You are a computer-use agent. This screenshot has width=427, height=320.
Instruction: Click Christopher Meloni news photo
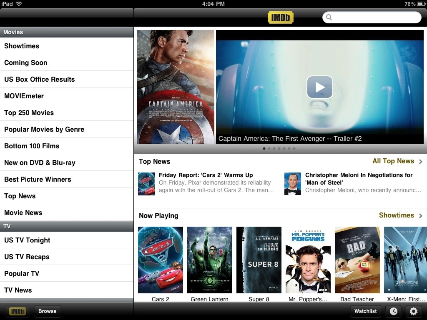click(x=293, y=184)
